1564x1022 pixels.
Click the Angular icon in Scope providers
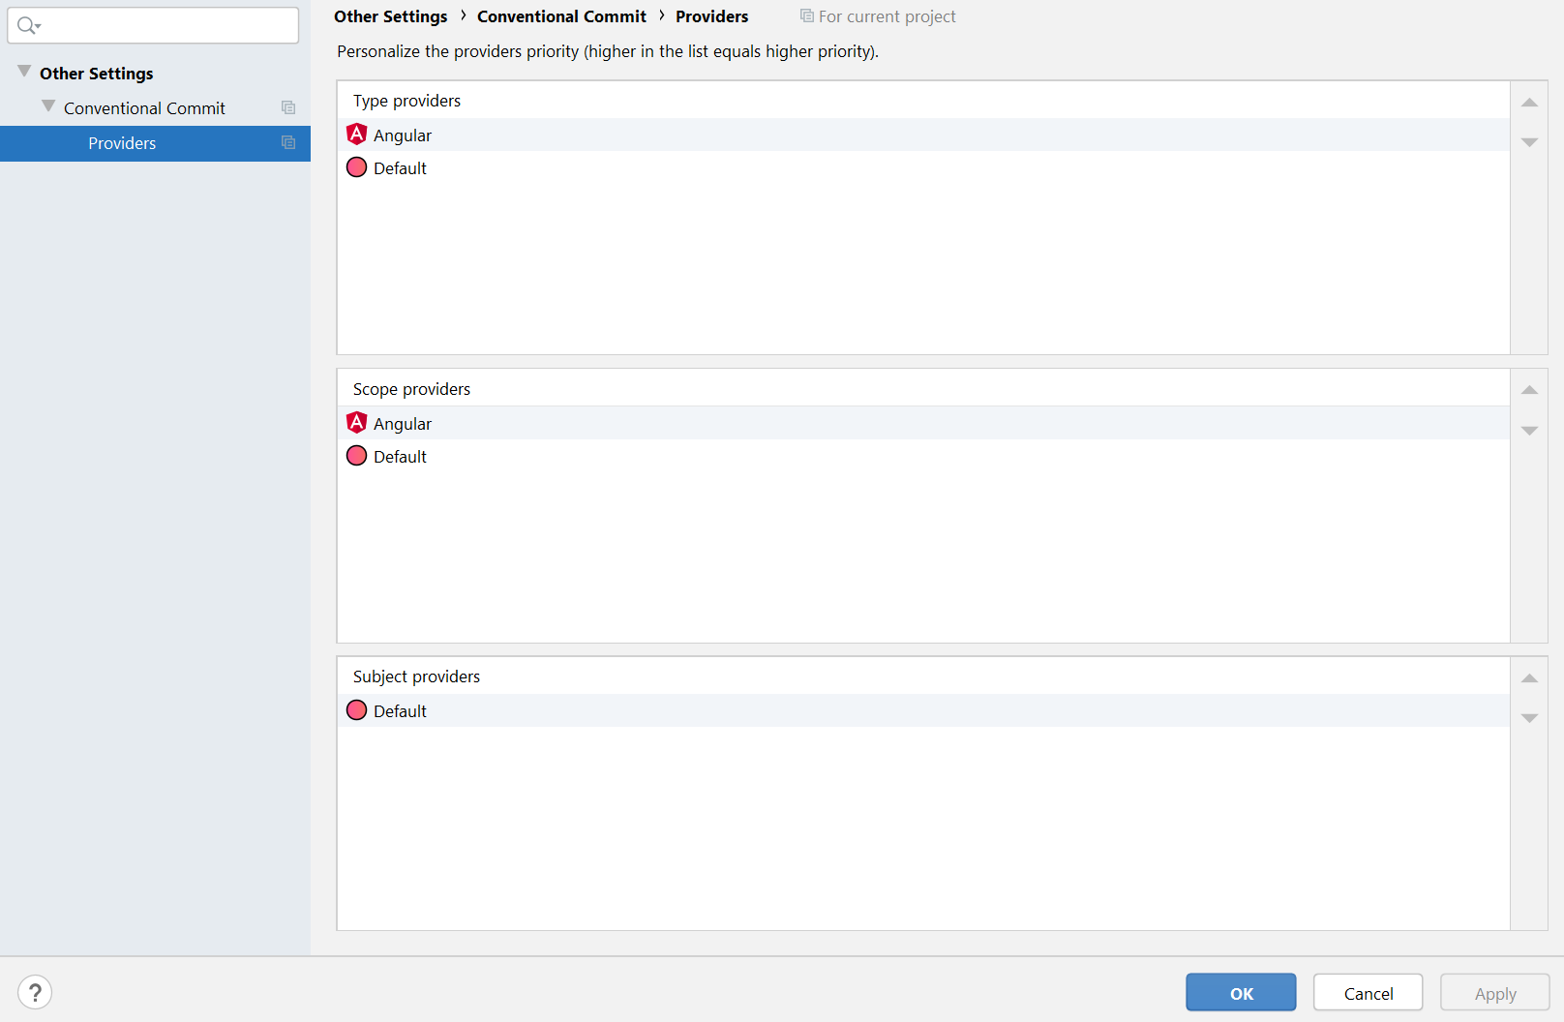tap(356, 423)
